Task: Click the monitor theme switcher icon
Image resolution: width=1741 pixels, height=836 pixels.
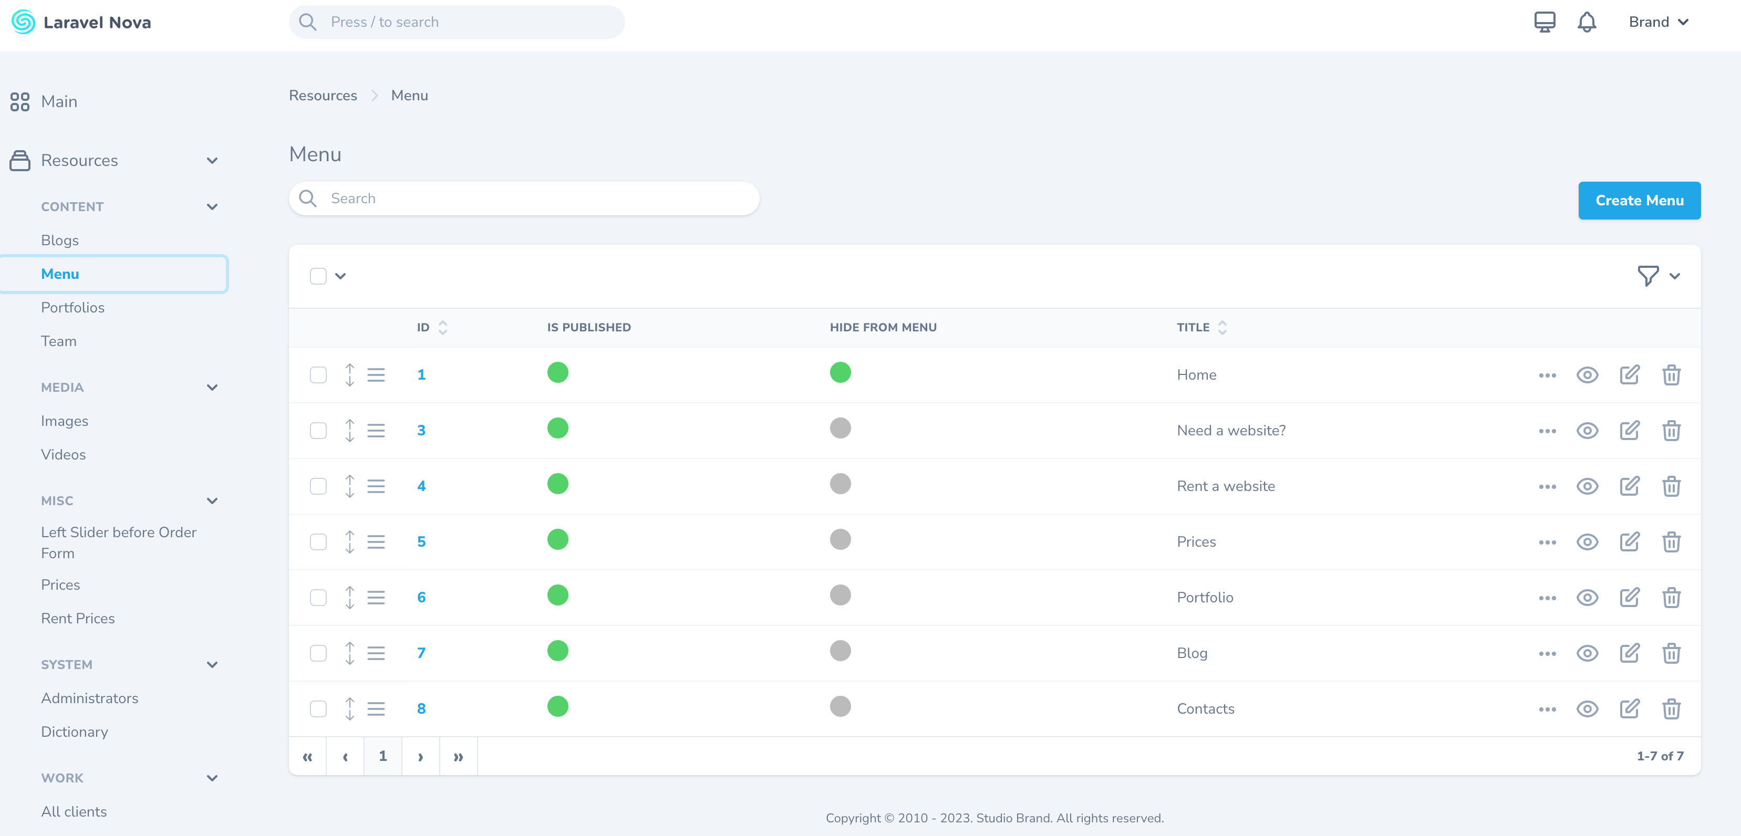Action: tap(1545, 22)
